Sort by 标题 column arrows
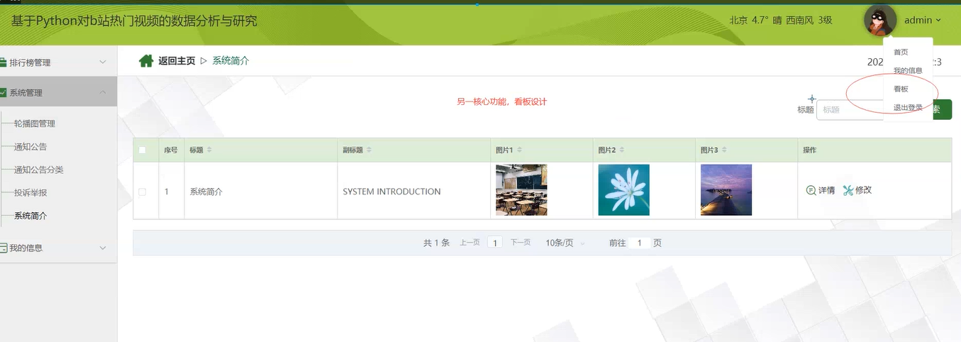Viewport: 961px width, 342px height. (x=209, y=150)
